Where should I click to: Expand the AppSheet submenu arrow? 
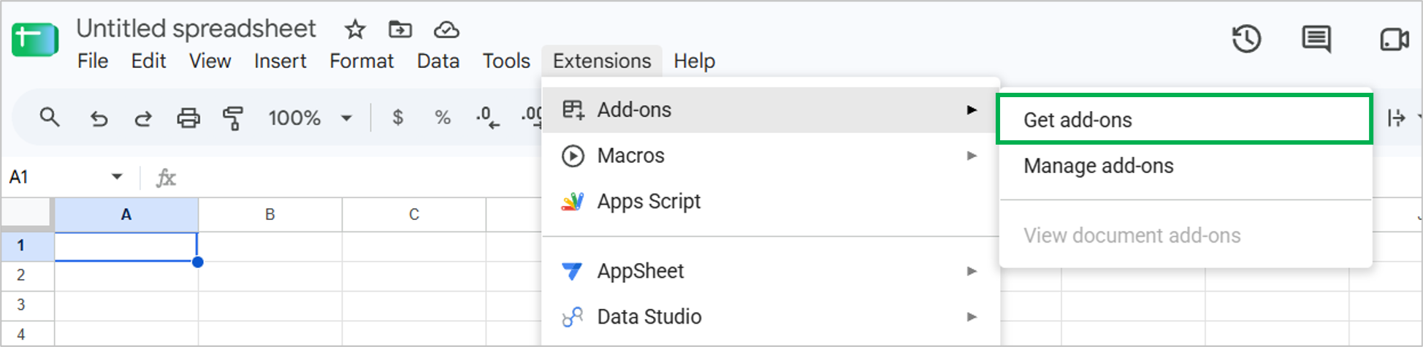[972, 271]
